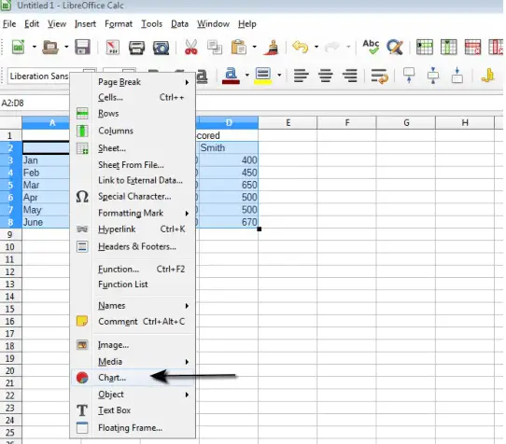Viewport: 506px width, 444px height.
Task: Align cell text right
Action: (350, 76)
